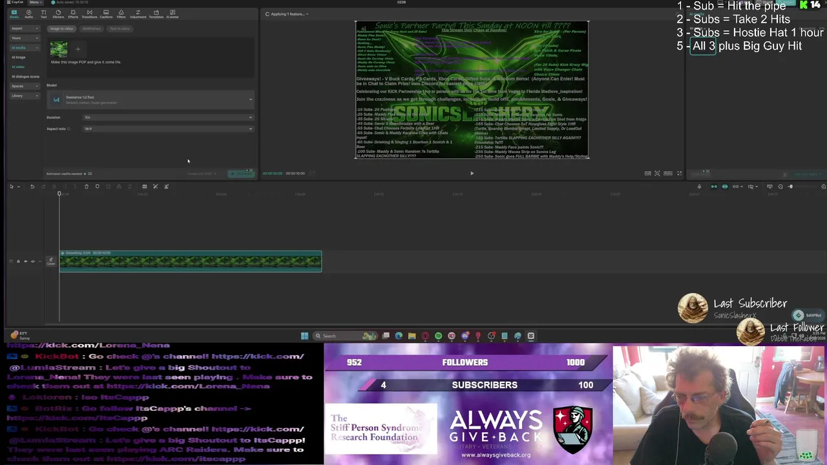Open the Adjustment panel icon
This screenshot has height=465, width=827.
(138, 14)
